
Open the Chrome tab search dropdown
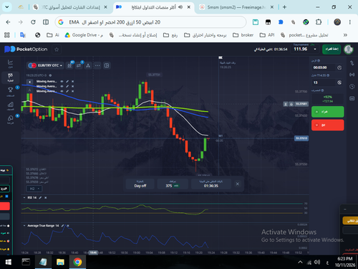(x=7, y=7)
